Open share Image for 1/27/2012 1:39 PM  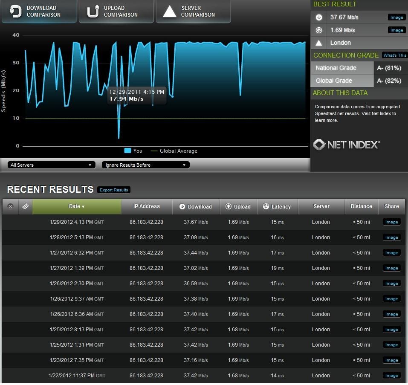[x=392, y=268]
